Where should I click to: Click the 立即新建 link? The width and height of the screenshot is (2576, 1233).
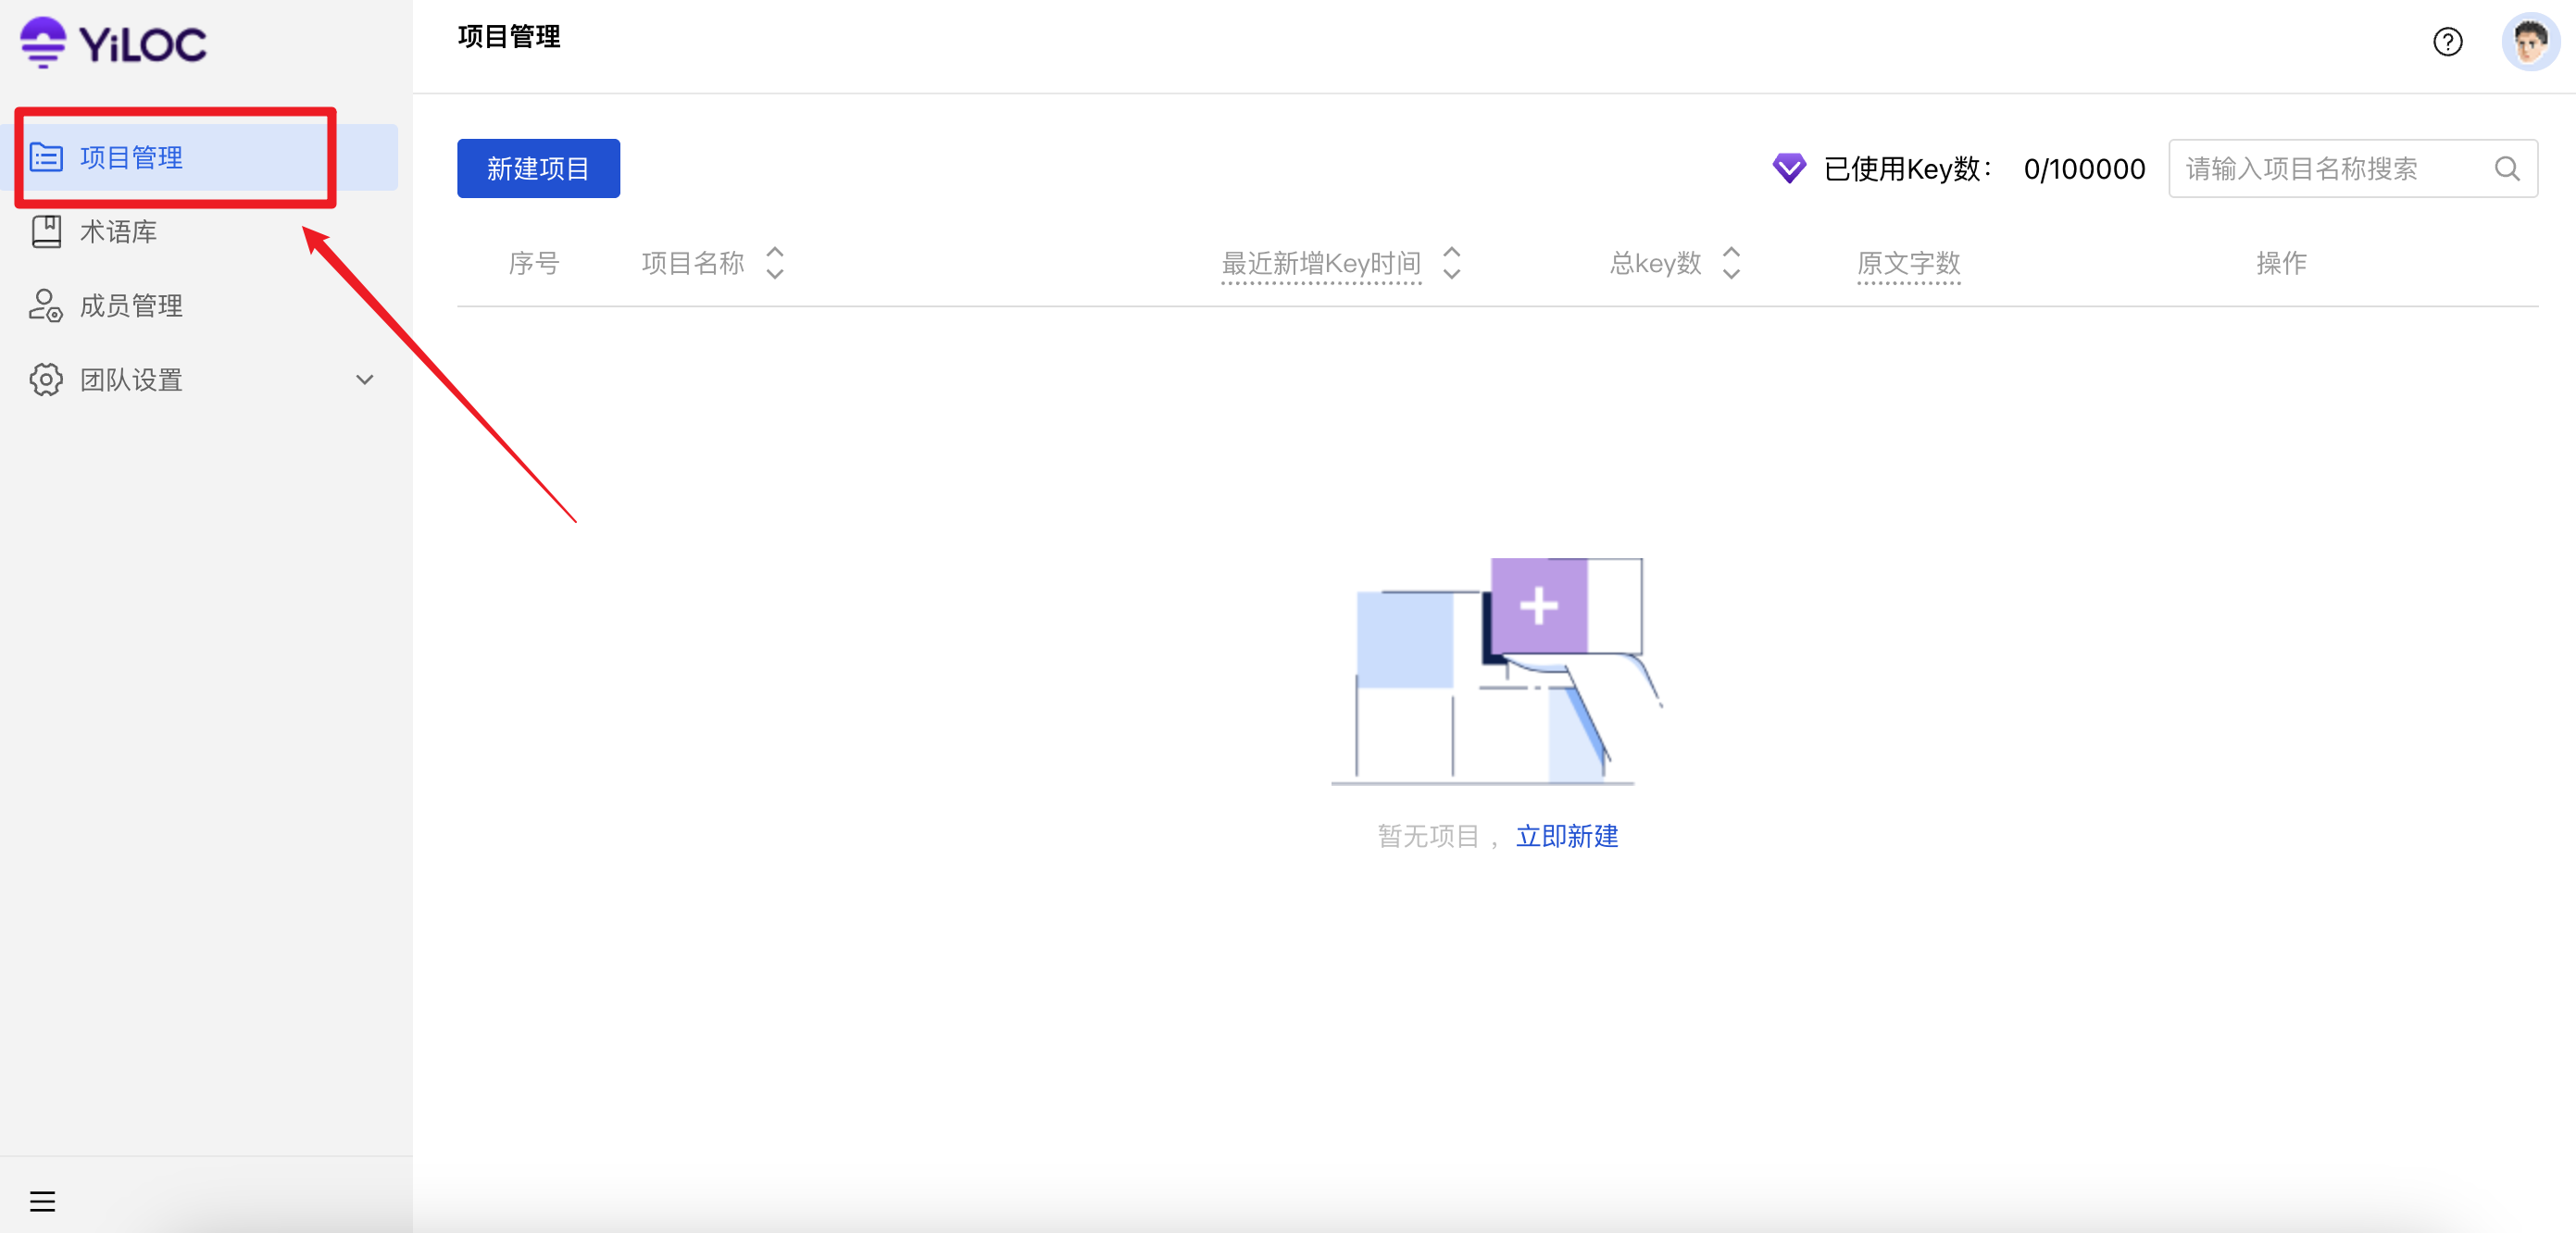(1566, 836)
